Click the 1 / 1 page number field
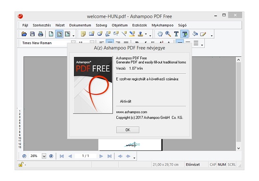Image resolution: width=259 pixels, height=181 pixels. (x=86, y=156)
